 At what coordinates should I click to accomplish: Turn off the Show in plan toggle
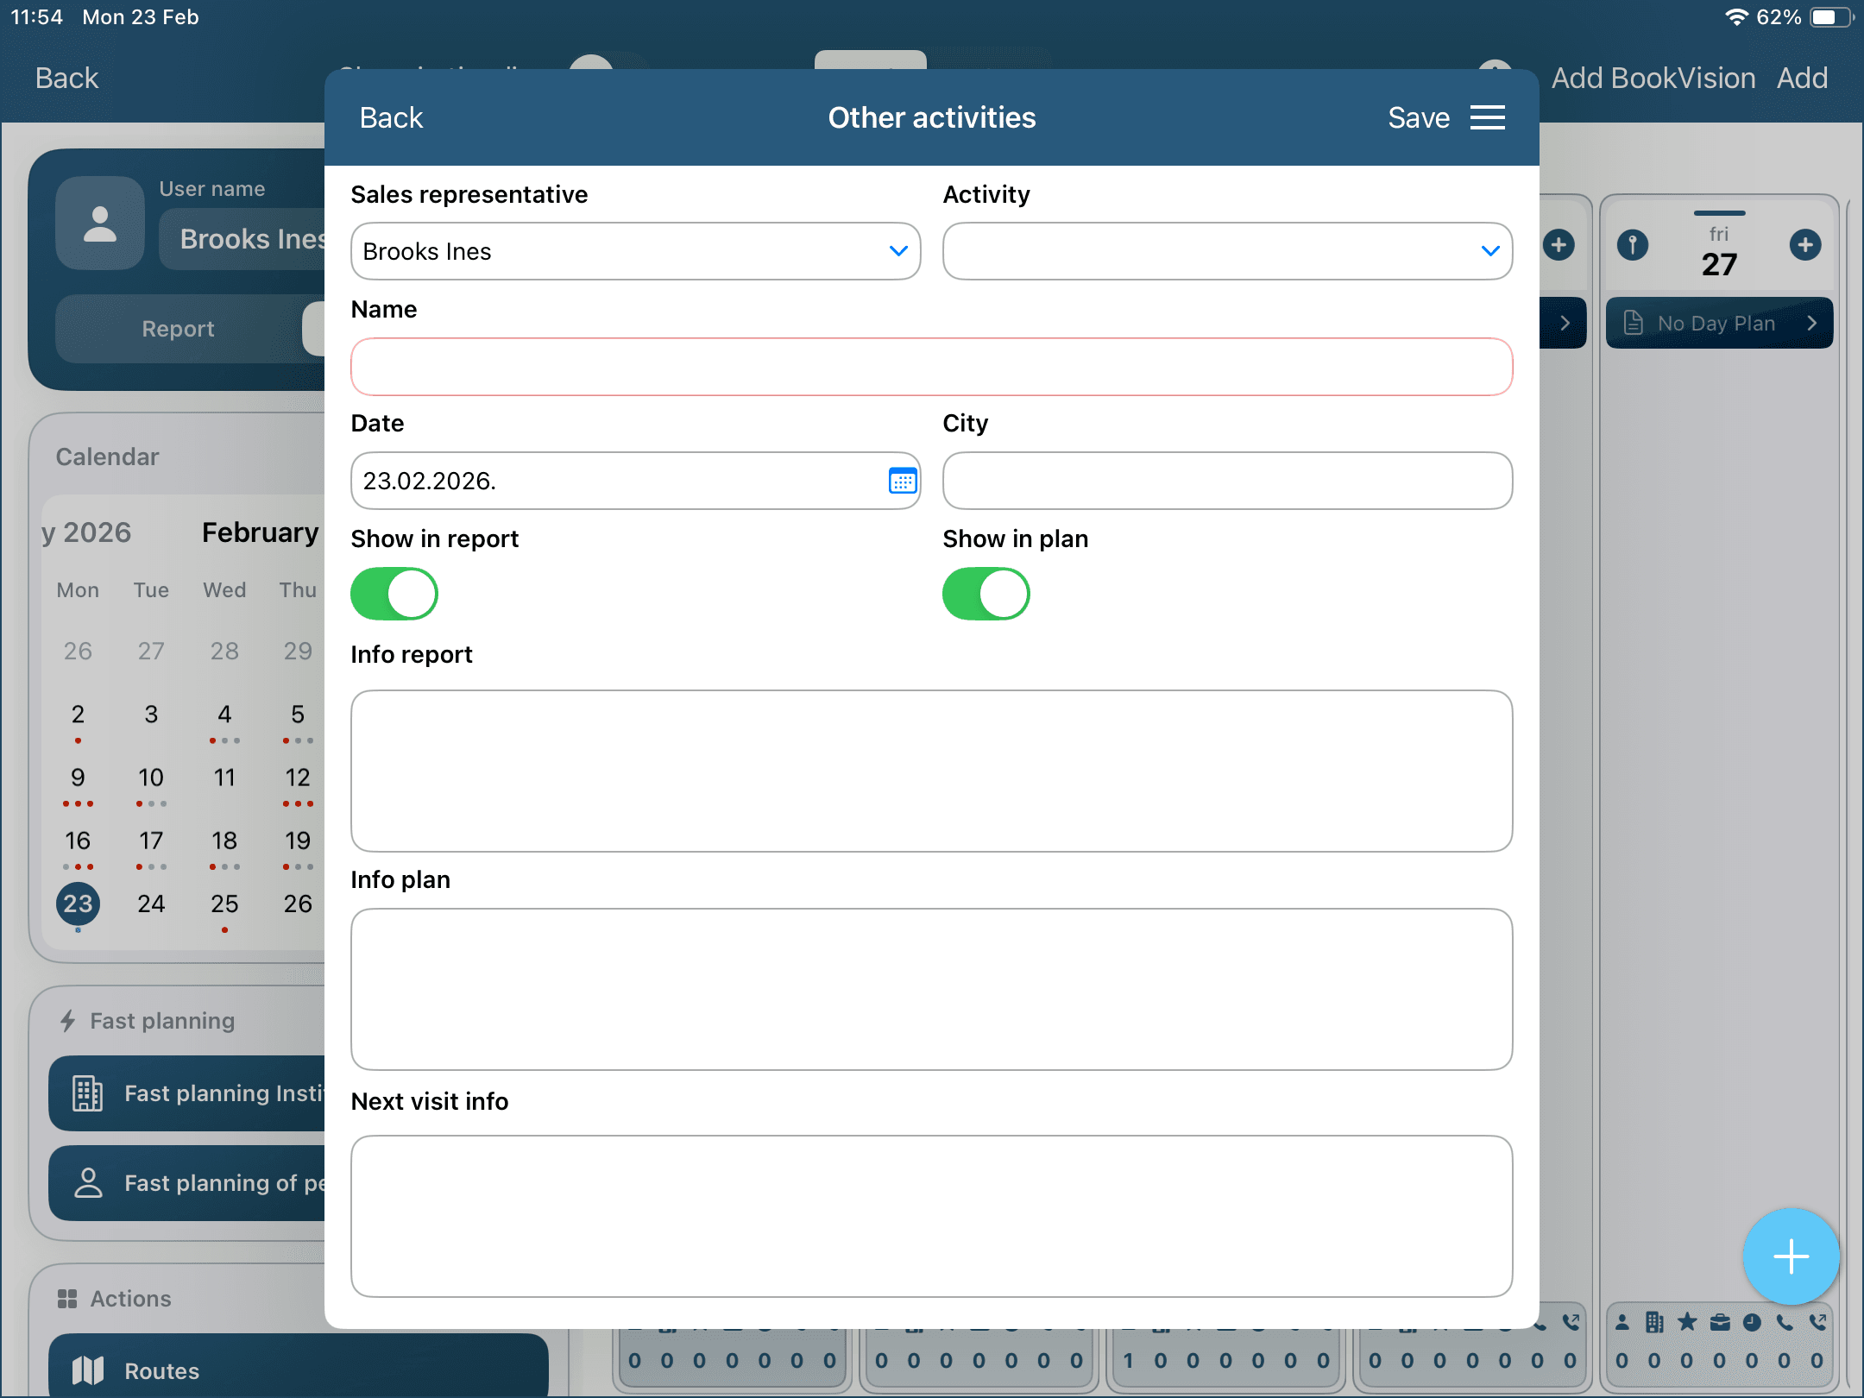click(986, 594)
